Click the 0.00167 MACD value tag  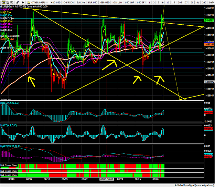208,129
